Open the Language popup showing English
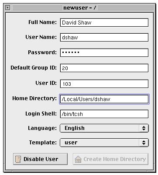The image size is (158, 175). [104, 128]
